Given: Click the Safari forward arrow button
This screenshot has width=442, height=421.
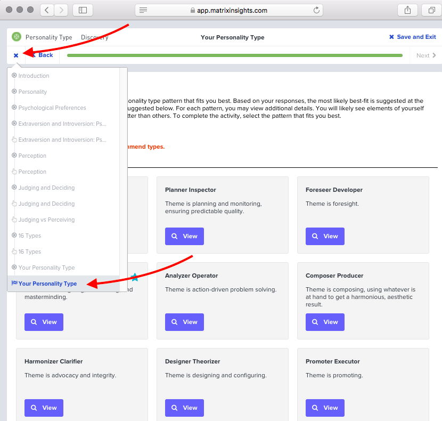Looking at the screenshot, I should pyautogui.click(x=61, y=10).
